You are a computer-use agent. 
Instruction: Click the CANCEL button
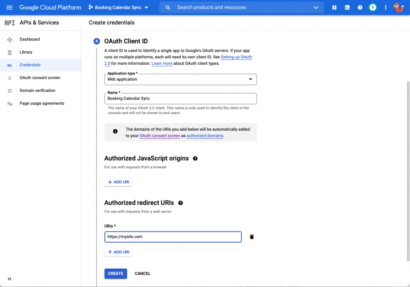tap(143, 273)
